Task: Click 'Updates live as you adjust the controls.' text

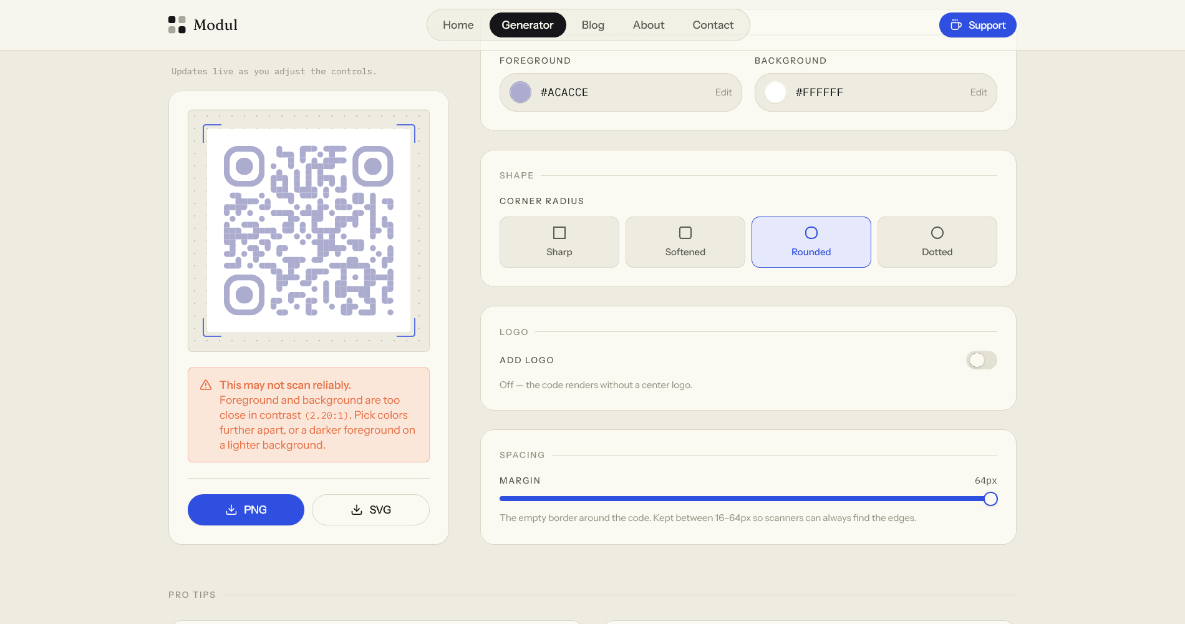Action: tap(274, 72)
